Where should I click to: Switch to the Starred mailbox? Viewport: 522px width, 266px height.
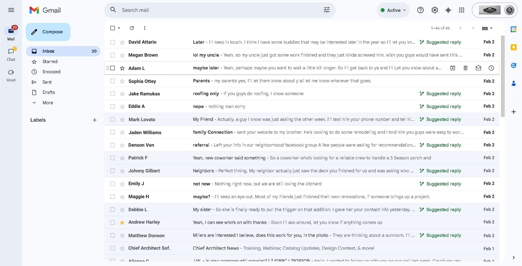click(x=50, y=61)
